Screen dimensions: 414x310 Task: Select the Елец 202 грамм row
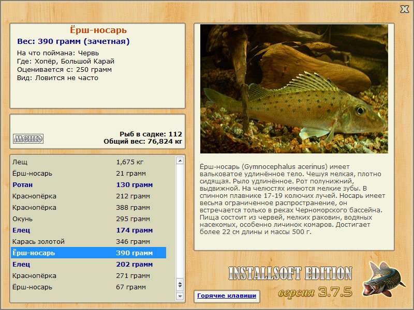[x=88, y=264]
